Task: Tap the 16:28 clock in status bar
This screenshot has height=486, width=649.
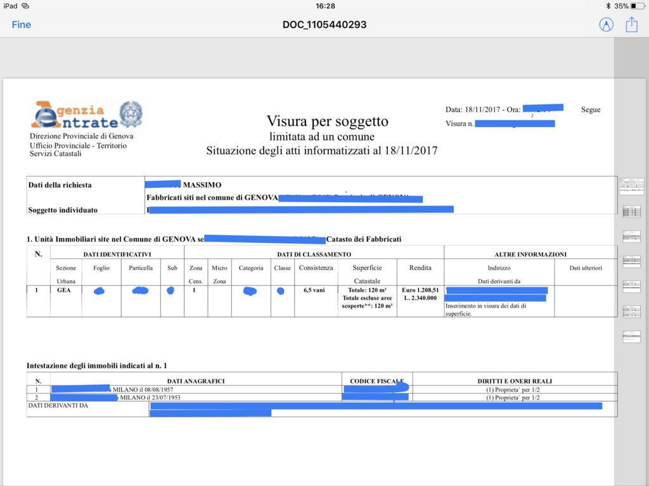Action: pyautogui.click(x=324, y=6)
